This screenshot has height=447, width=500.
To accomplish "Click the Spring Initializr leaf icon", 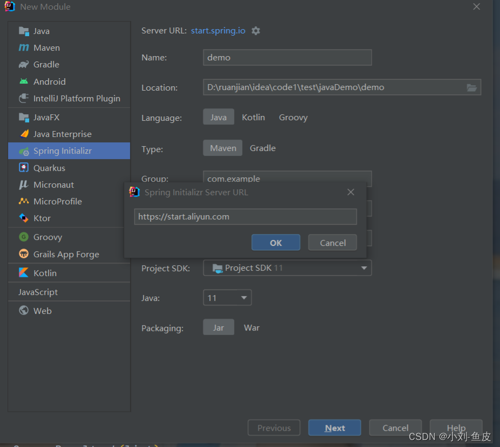I will [x=24, y=151].
